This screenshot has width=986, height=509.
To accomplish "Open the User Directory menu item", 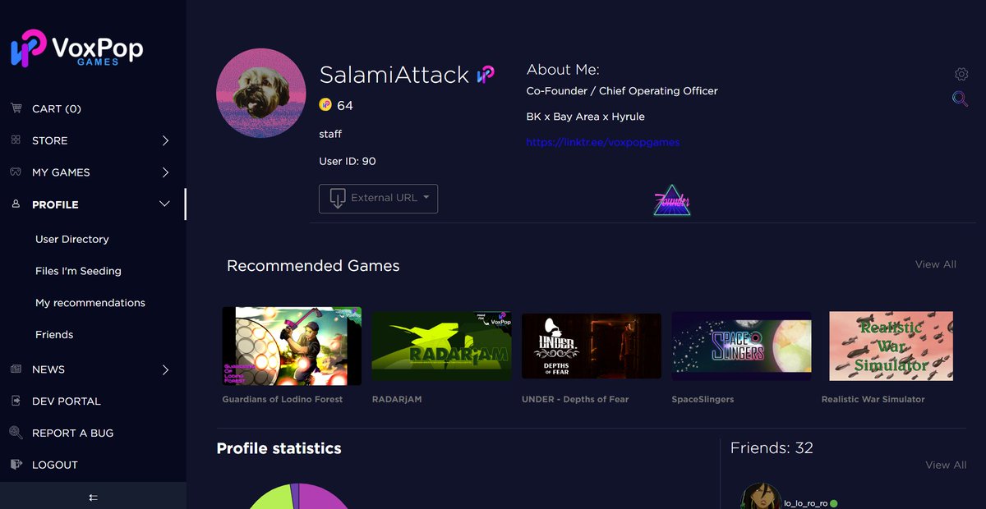I will point(71,239).
